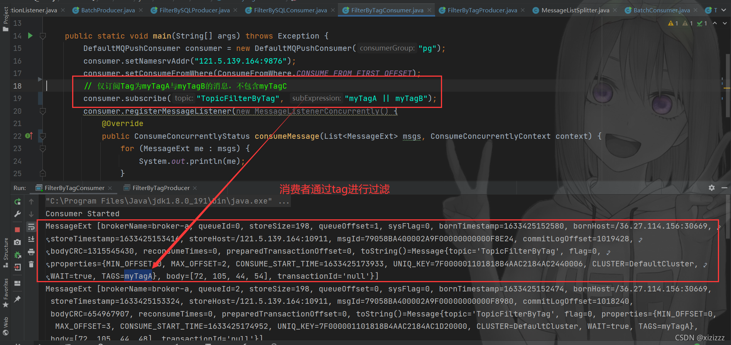The height and width of the screenshot is (345, 731).
Task: Open the yellow warning count indicator
Action: (673, 24)
